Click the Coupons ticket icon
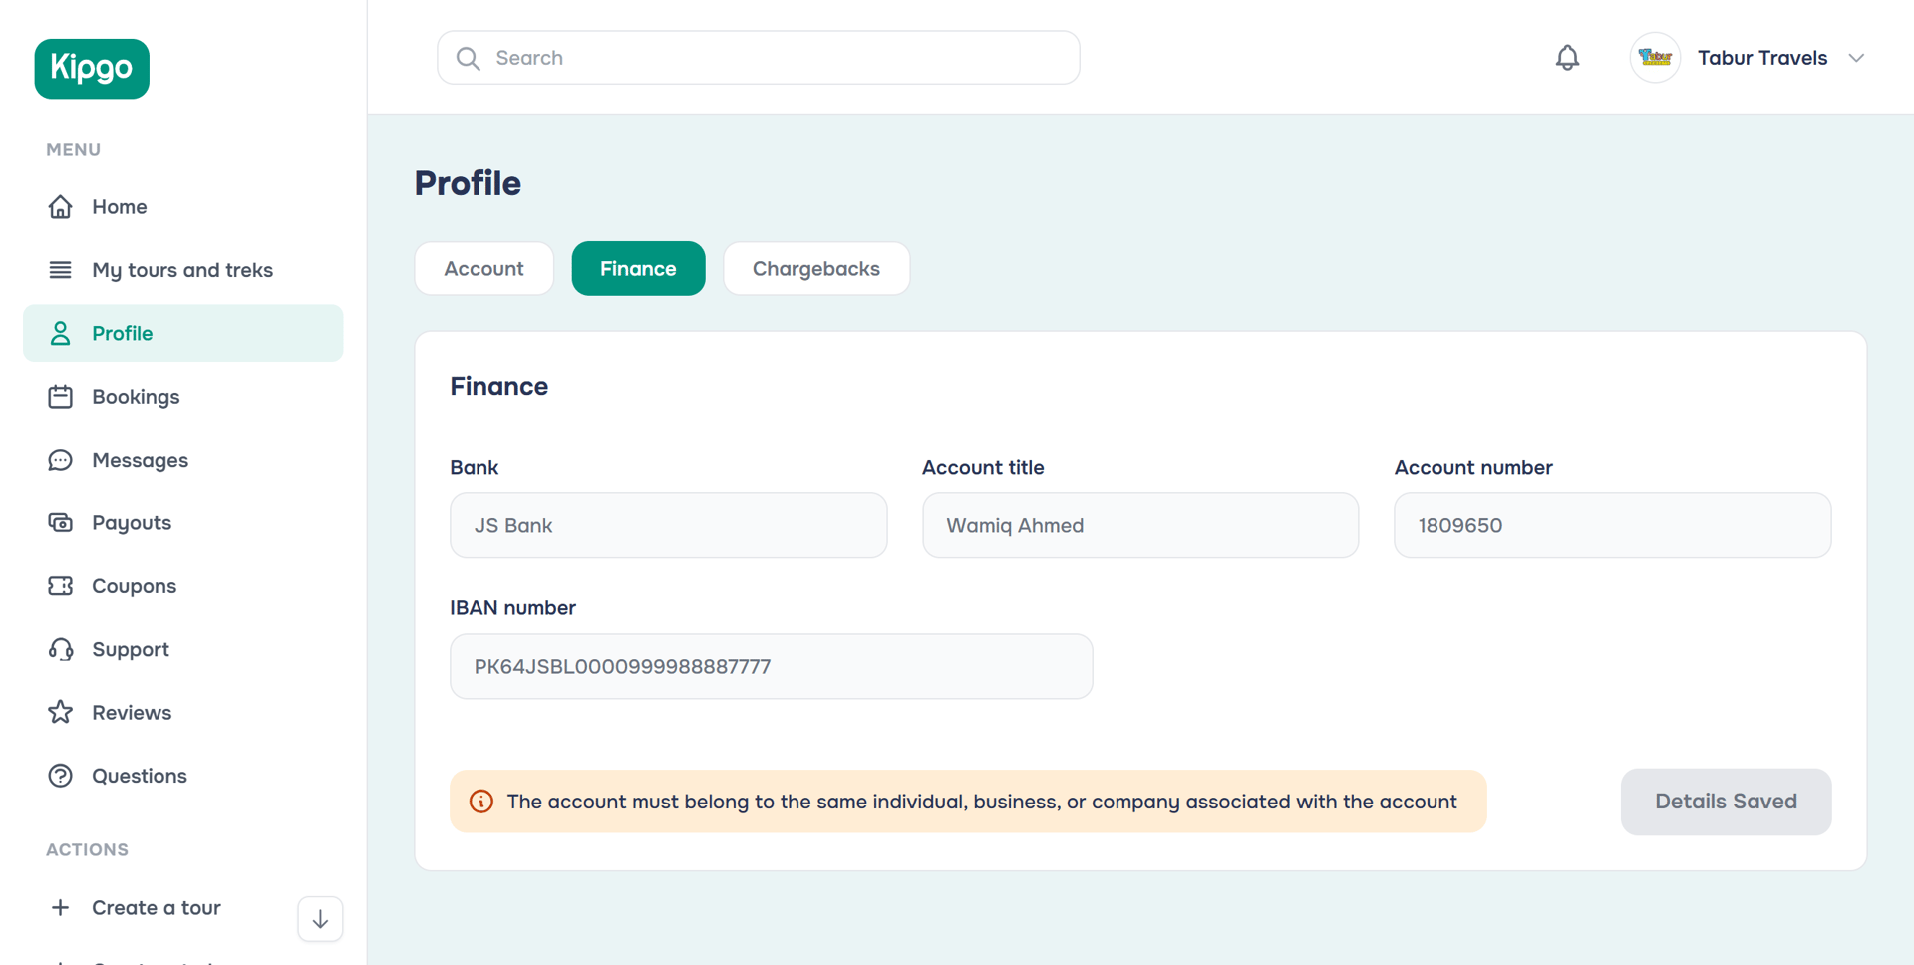Screen dimensions: 1914x965 [x=61, y=586]
